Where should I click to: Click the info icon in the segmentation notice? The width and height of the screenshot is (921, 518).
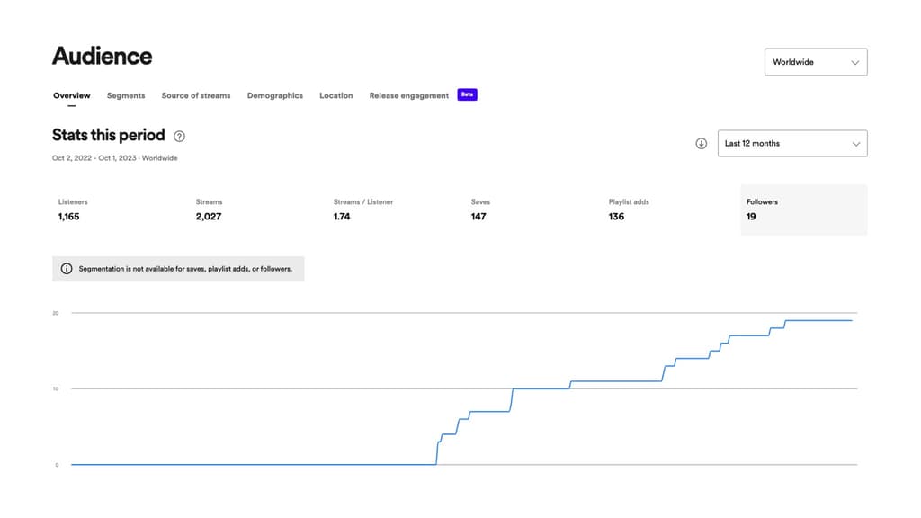tap(68, 268)
